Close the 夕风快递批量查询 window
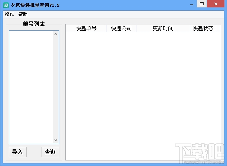This screenshot has height=166, width=227. click(216, 4)
